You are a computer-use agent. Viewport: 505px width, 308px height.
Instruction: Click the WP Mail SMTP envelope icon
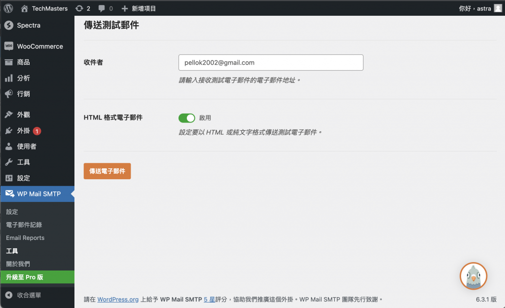coord(10,193)
